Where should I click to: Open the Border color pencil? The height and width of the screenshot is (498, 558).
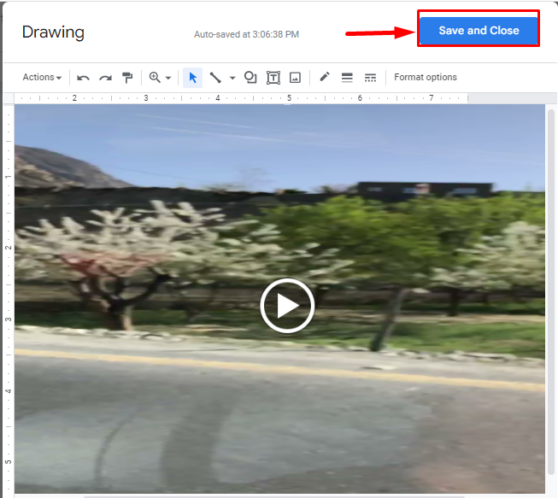324,77
